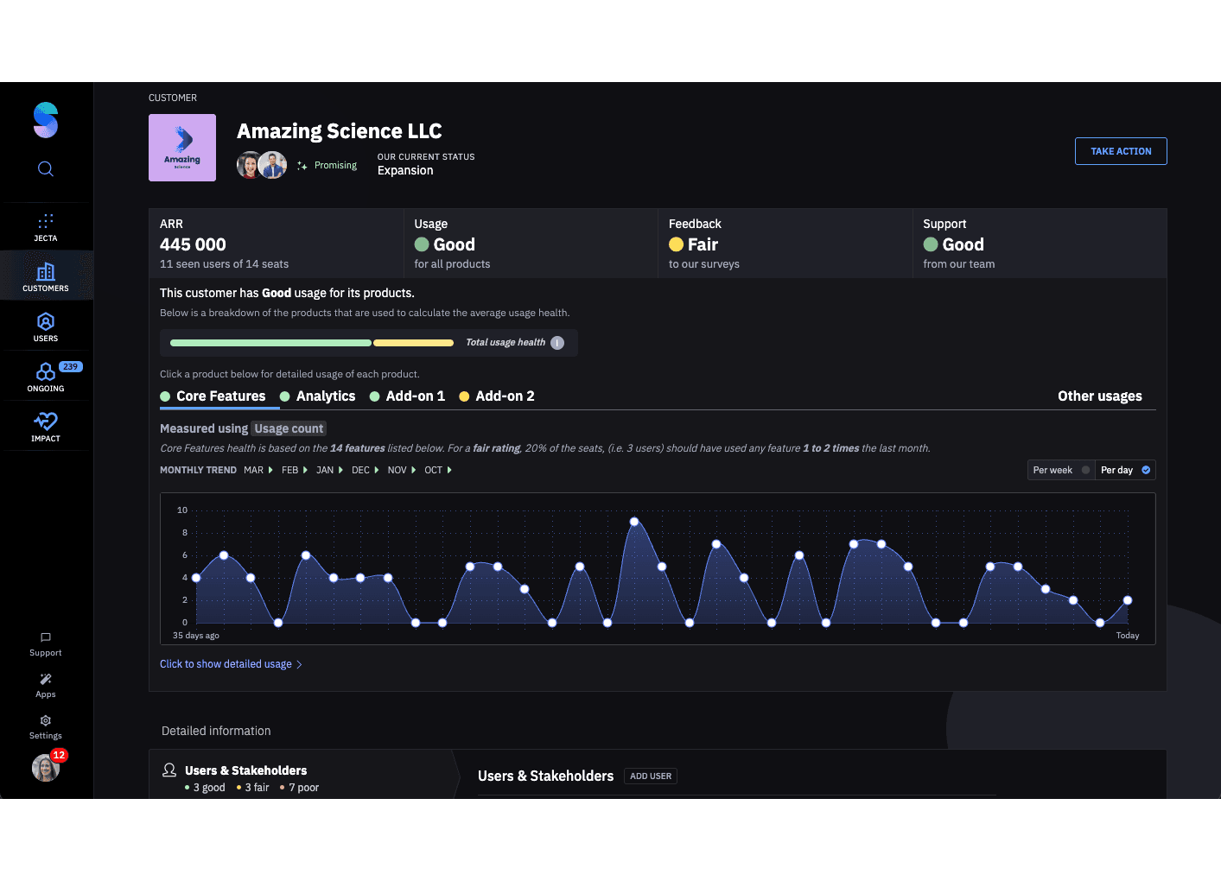Screen dimensions: 1221x881
Task: Click the first stakeholder avatar
Action: pos(249,165)
